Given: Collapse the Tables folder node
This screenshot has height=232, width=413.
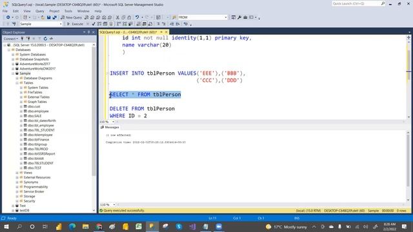Looking at the screenshot, I should [17, 83].
